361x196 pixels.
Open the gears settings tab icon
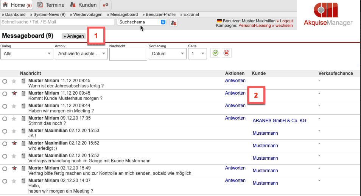tap(106, 5)
